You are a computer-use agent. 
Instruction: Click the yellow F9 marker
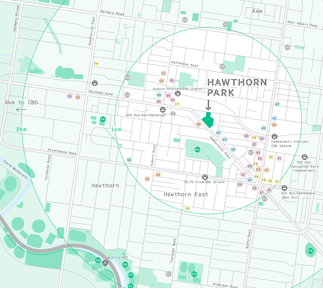point(254,138)
